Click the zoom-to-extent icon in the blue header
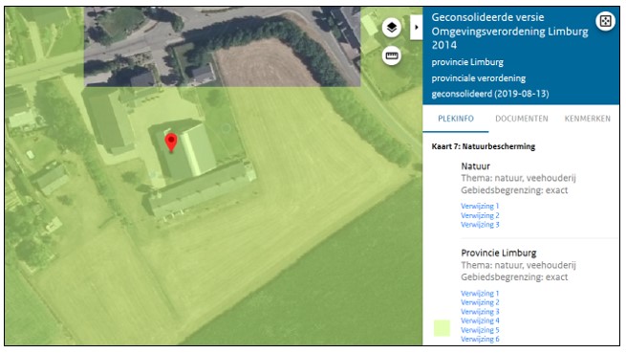Screen dimensions: 626x353 pos(605,21)
